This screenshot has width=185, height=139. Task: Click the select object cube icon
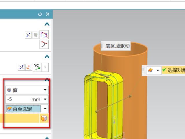44,118
